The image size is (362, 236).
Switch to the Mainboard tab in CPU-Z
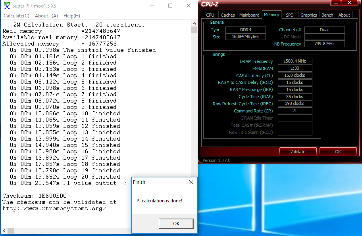pyautogui.click(x=249, y=15)
